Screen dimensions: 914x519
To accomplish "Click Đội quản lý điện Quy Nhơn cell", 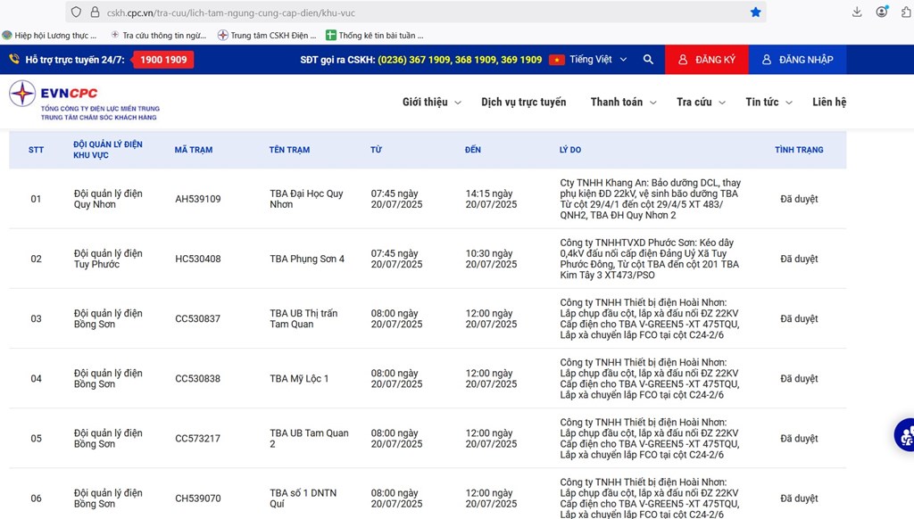I will (108, 199).
